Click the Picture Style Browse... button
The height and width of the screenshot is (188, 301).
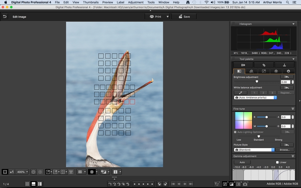(x=284, y=150)
